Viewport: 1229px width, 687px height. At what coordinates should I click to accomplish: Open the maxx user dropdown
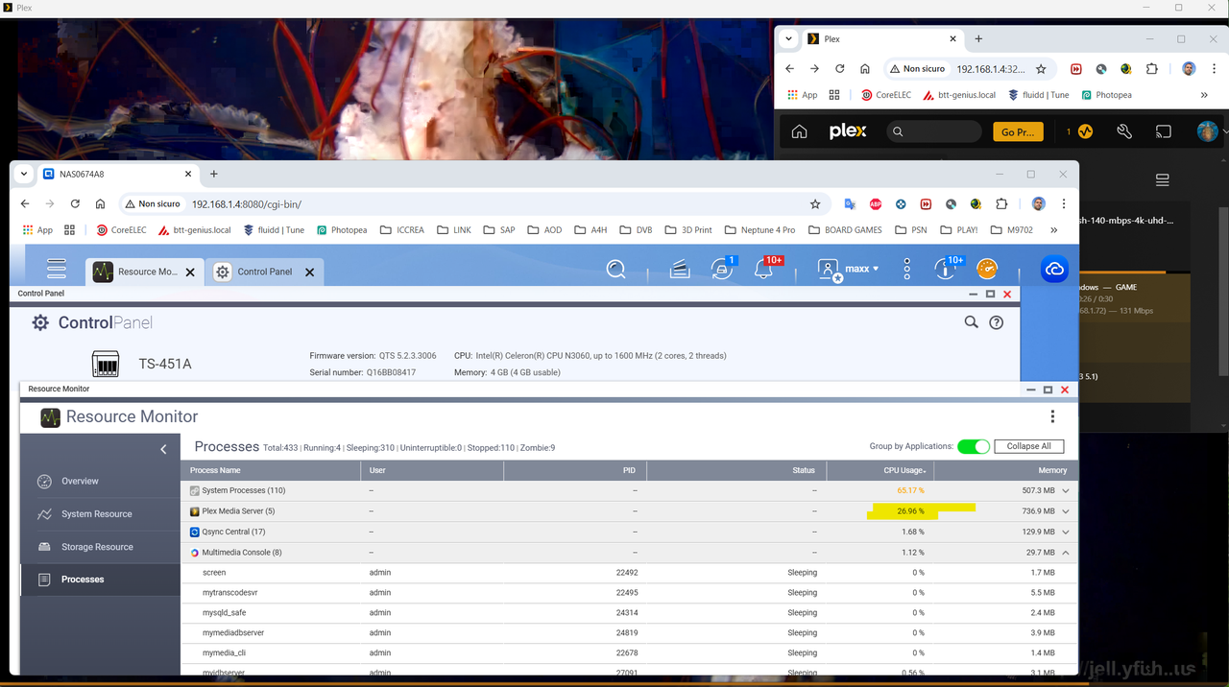849,270
